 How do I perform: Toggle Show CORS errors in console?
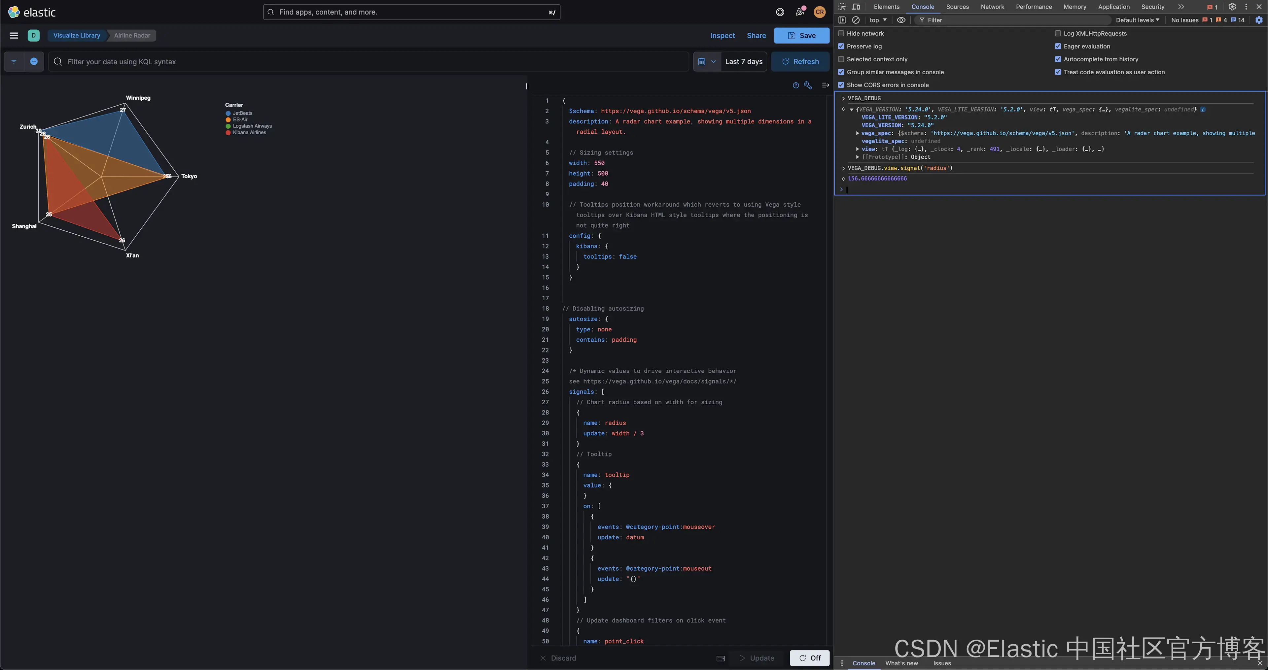pyautogui.click(x=841, y=85)
